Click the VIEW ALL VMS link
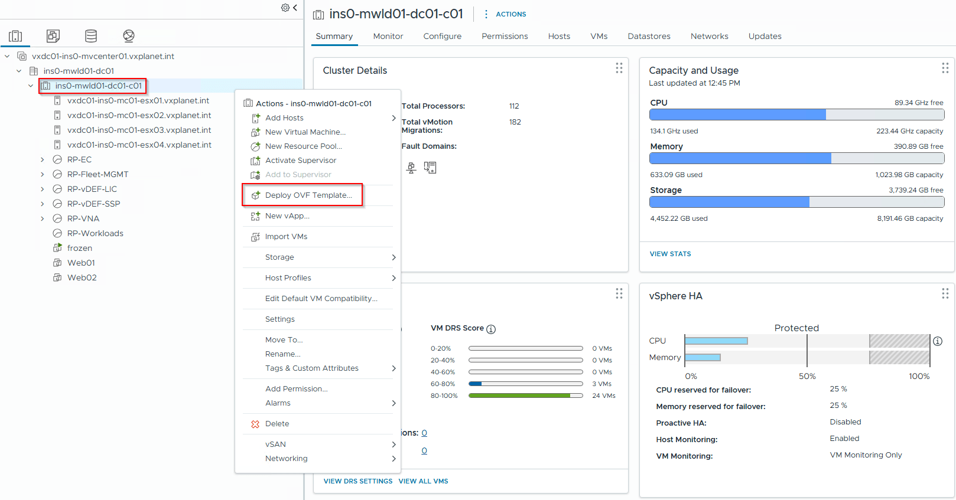956x500 pixels. pyautogui.click(x=424, y=481)
